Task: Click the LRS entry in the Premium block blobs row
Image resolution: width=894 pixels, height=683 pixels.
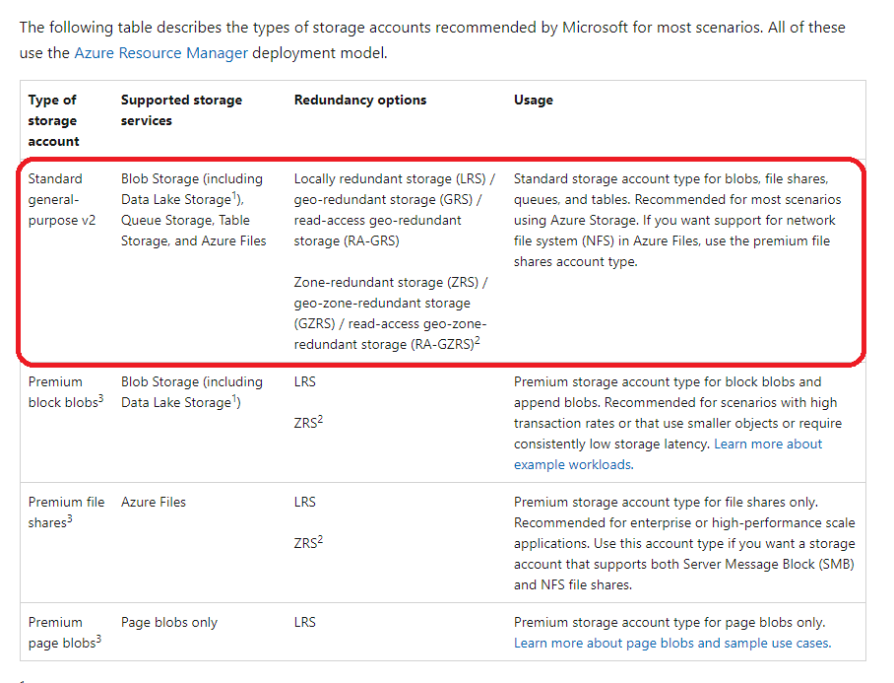Action: click(x=304, y=381)
